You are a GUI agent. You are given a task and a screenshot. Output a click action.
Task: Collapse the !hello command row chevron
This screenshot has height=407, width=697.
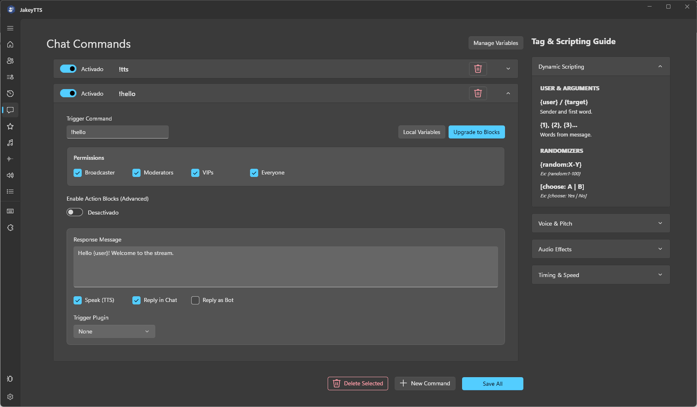[x=508, y=93]
